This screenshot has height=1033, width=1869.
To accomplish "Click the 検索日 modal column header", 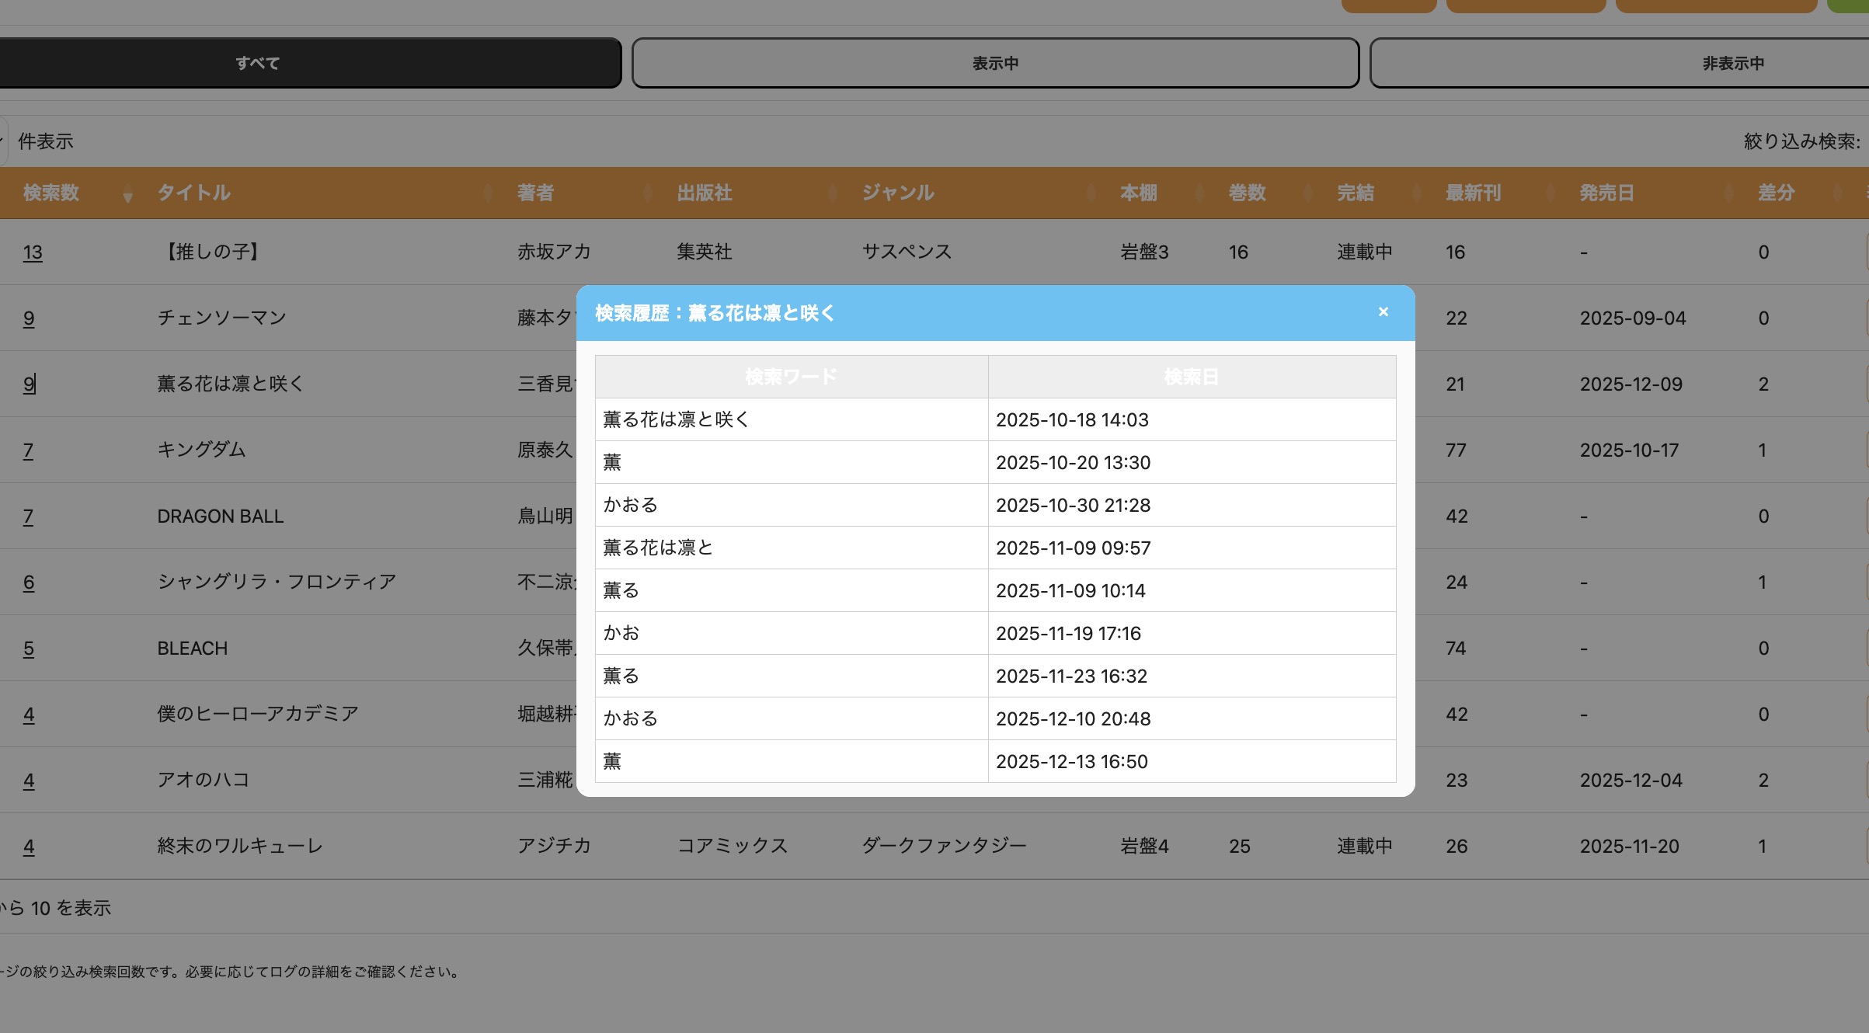I will (1191, 377).
